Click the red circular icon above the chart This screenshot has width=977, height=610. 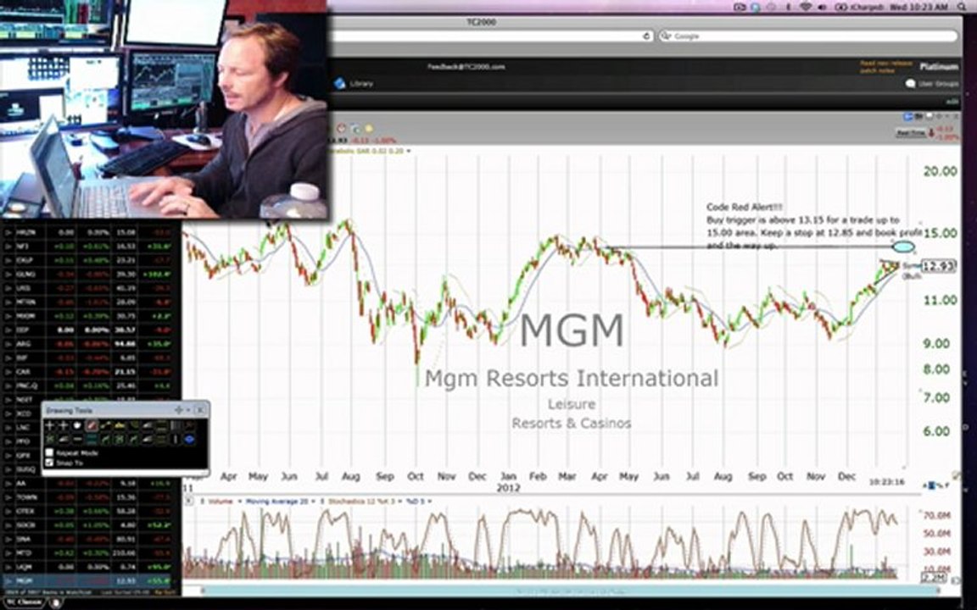(x=341, y=129)
